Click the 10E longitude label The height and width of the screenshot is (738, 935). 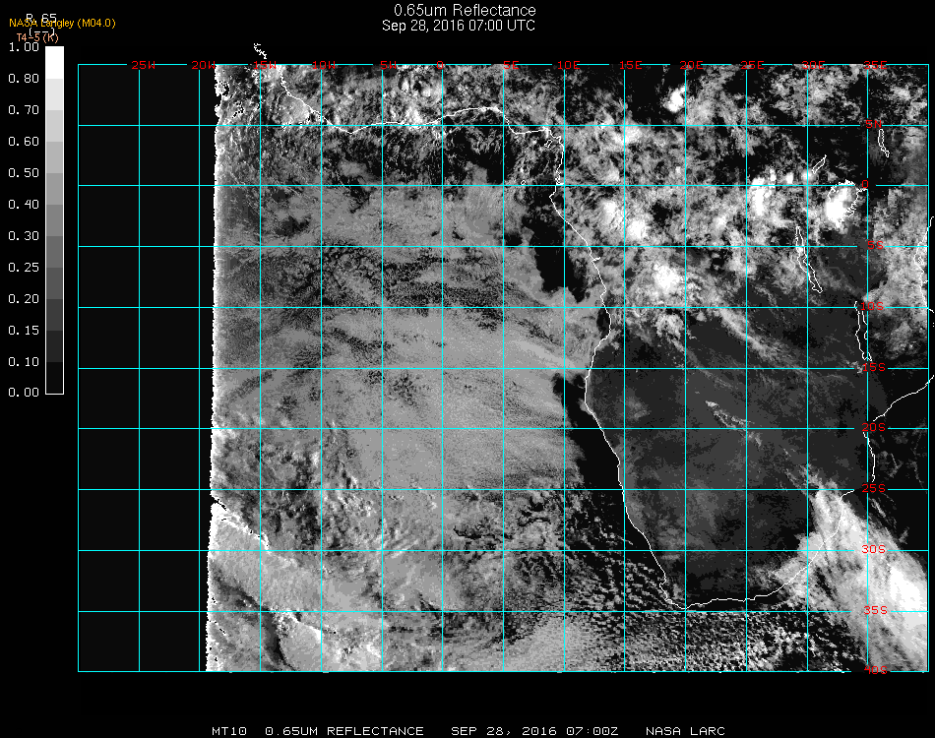tap(568, 65)
